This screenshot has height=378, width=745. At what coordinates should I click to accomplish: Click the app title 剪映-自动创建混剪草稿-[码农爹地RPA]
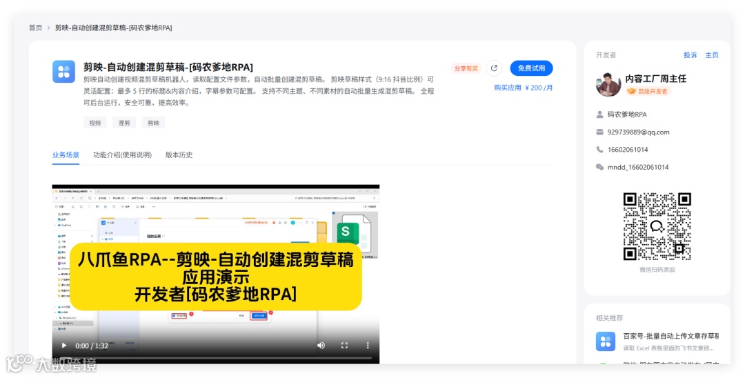168,67
